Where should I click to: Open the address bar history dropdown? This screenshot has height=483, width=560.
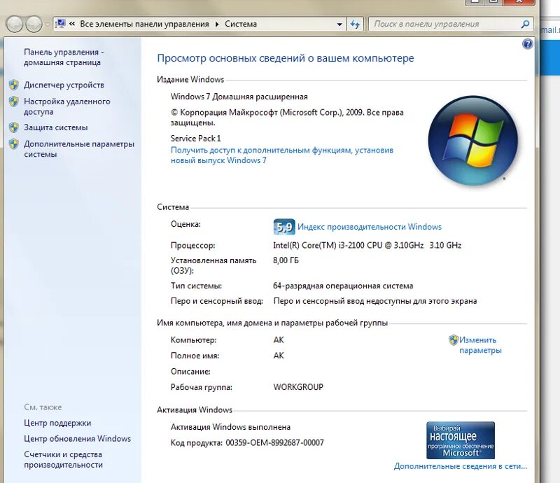pyautogui.click(x=339, y=24)
